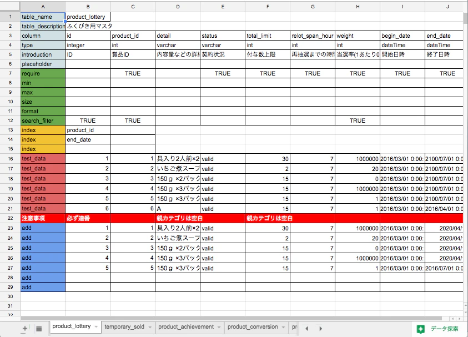468x337 pixels.
Task: Open the all sheets list icon
Action: click(x=39, y=329)
